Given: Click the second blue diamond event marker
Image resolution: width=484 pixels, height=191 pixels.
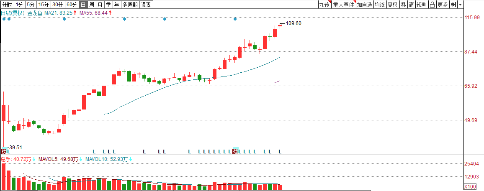Looking at the screenshot, I should (x=9, y=19).
